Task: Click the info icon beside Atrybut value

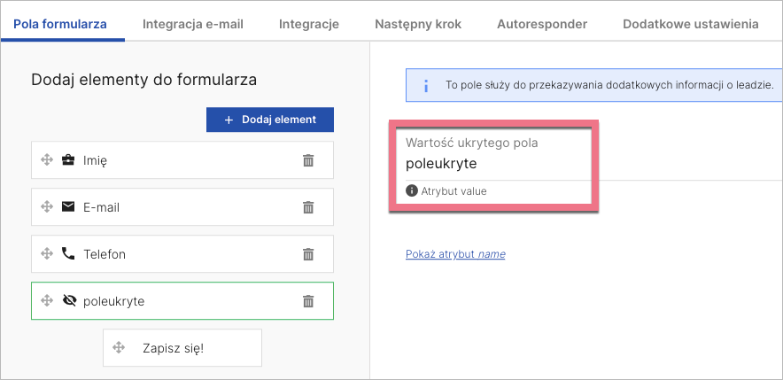Action: 411,190
